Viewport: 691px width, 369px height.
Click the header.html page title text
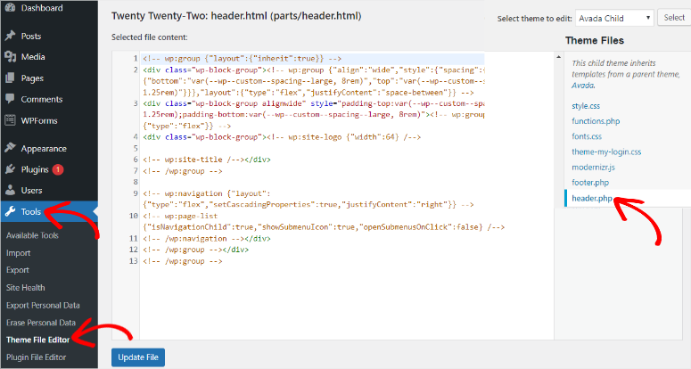point(236,16)
